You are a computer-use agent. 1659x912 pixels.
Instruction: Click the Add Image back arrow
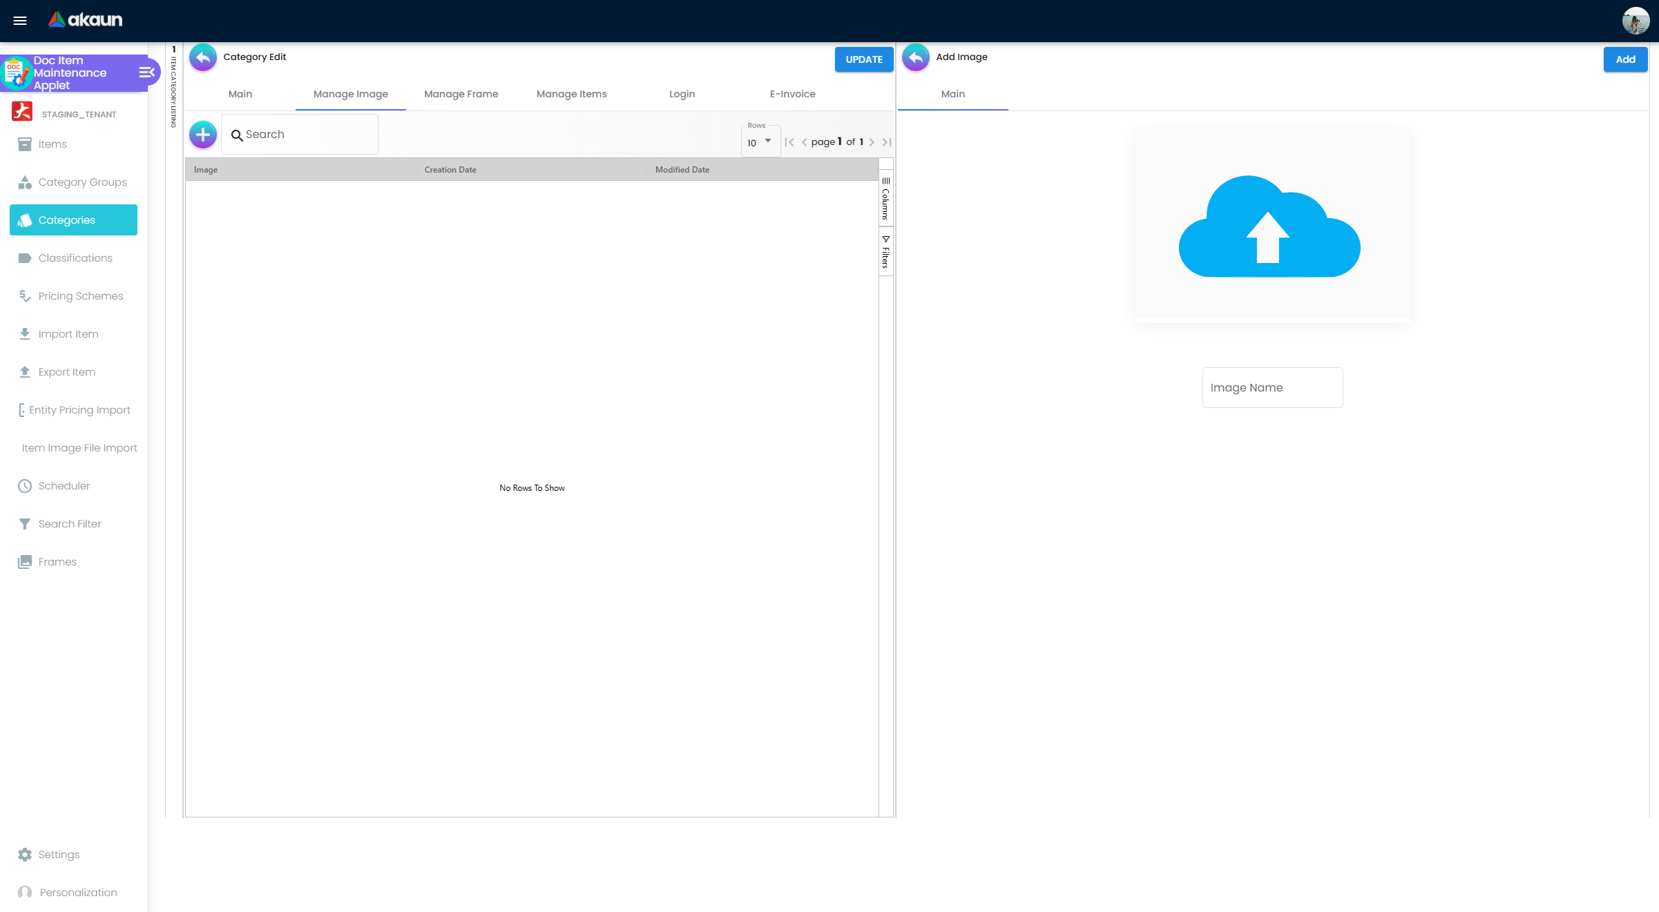pos(916,58)
